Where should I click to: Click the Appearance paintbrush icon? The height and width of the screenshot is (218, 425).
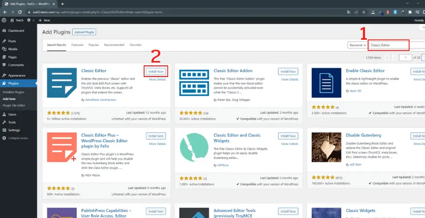tap(4, 76)
